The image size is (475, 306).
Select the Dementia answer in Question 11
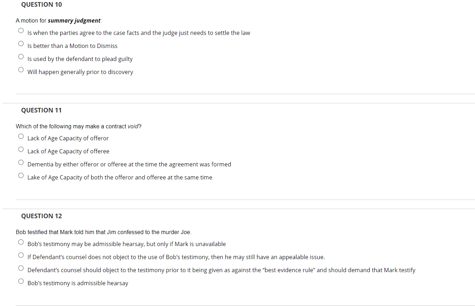[21, 162]
